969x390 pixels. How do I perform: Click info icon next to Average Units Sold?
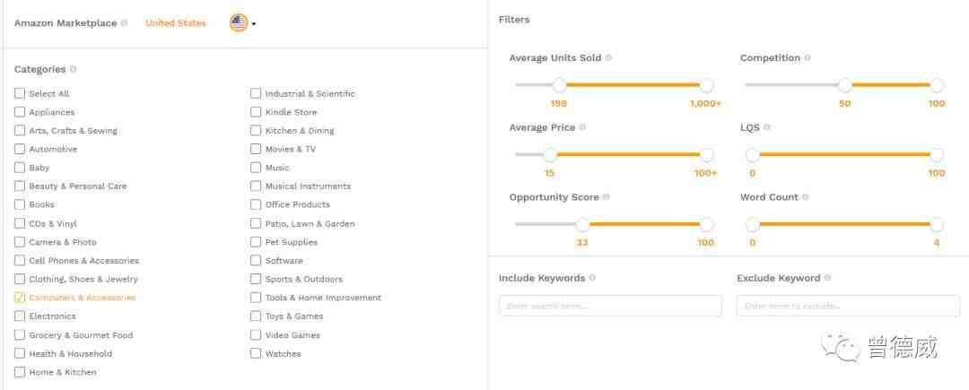click(608, 57)
